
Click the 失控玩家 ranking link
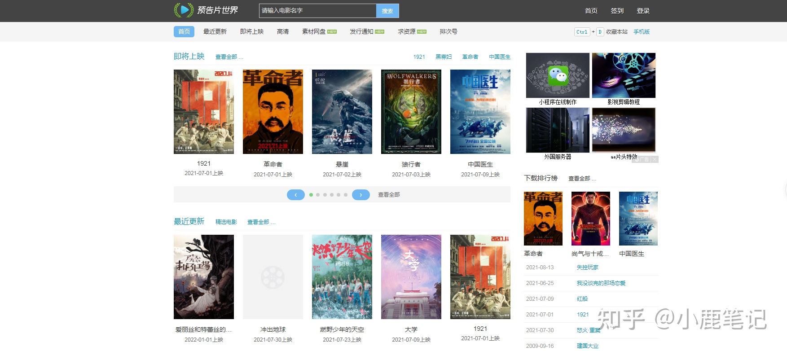coord(588,268)
